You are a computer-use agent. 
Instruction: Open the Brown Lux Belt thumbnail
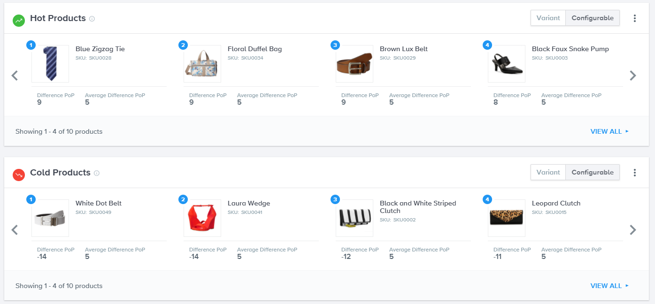[x=354, y=64]
